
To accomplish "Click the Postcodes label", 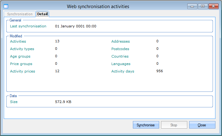I will click(x=120, y=49).
